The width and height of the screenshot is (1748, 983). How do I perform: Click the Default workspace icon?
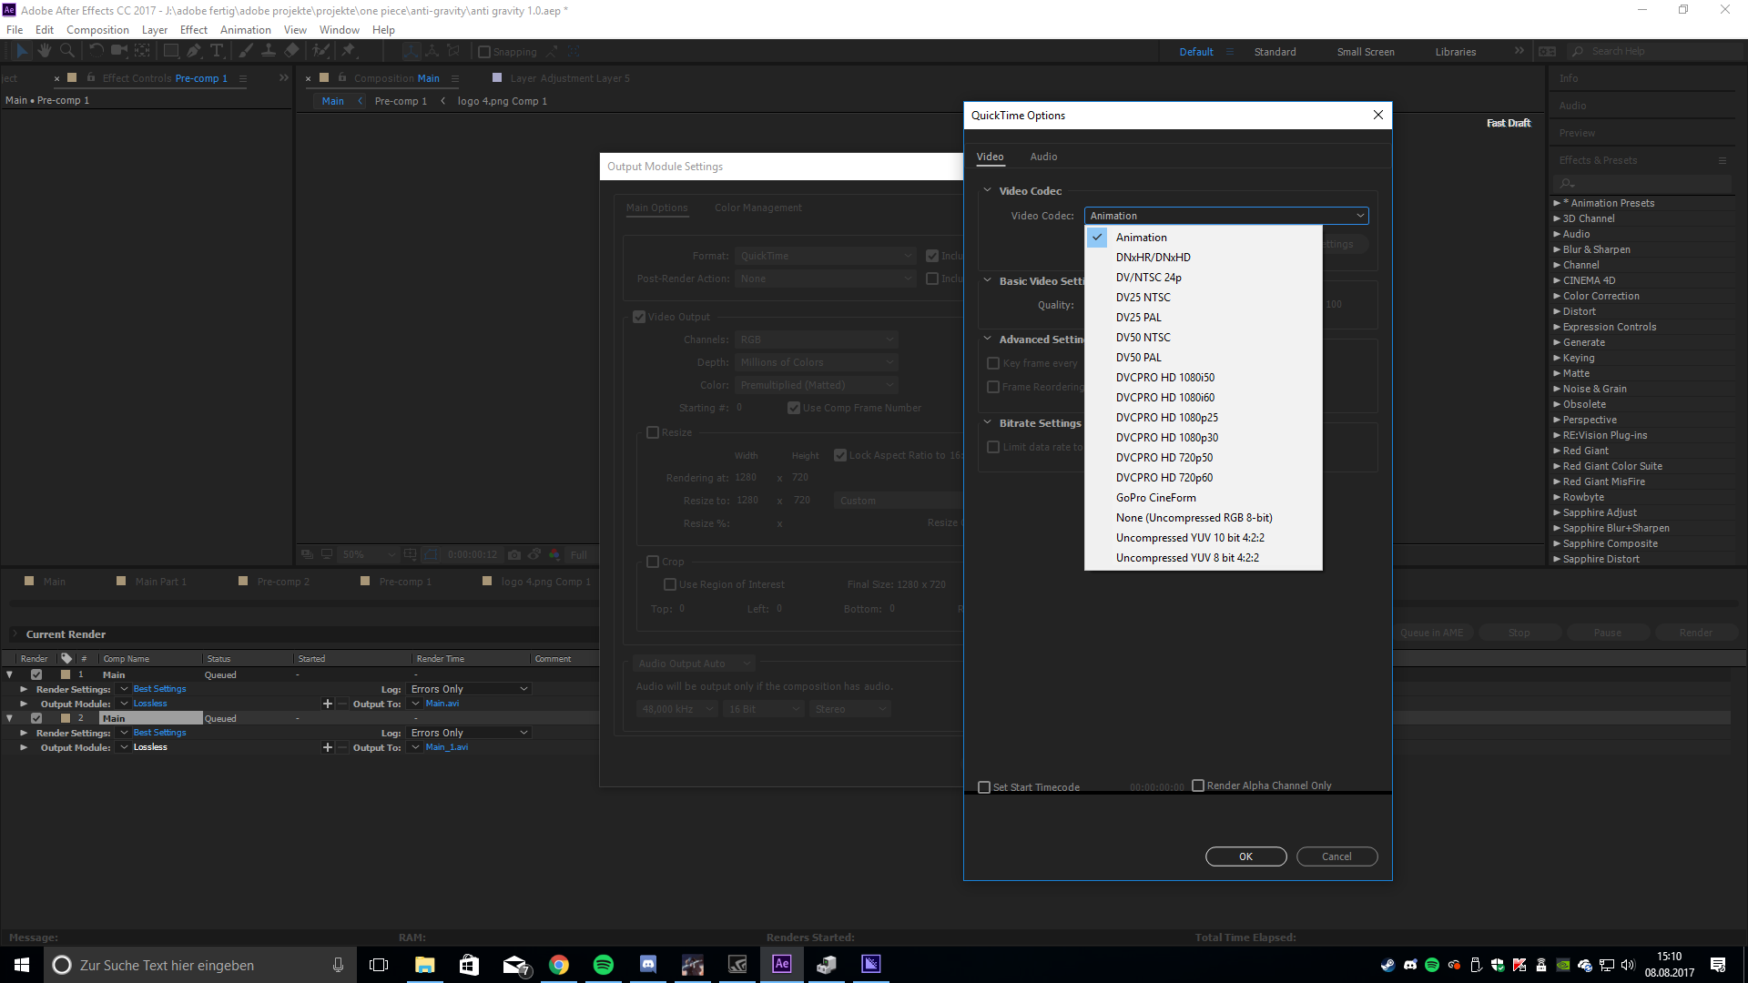coord(1195,50)
